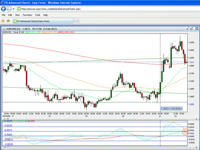Click the 'EUR/USD , 1 hour, # 120' label

[13, 32]
